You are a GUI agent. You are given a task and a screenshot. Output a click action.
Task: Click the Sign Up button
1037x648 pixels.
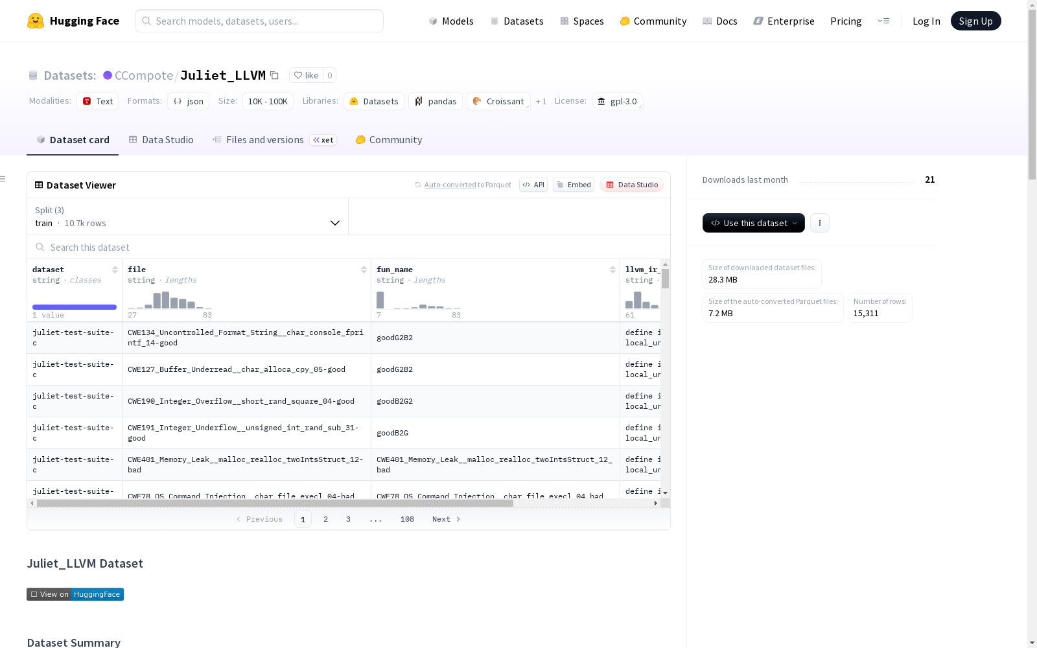(975, 21)
